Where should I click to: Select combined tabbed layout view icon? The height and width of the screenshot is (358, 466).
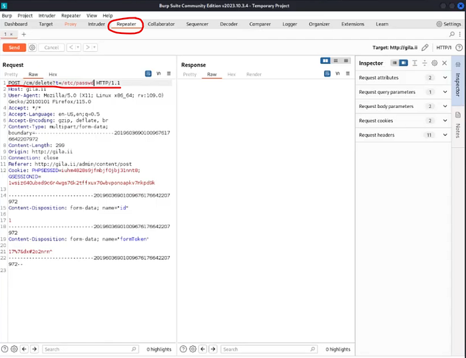pos(346,61)
